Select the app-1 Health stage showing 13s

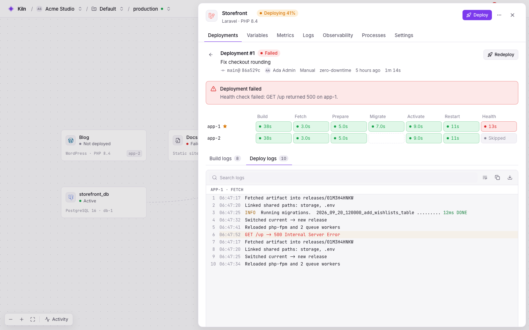point(499,126)
